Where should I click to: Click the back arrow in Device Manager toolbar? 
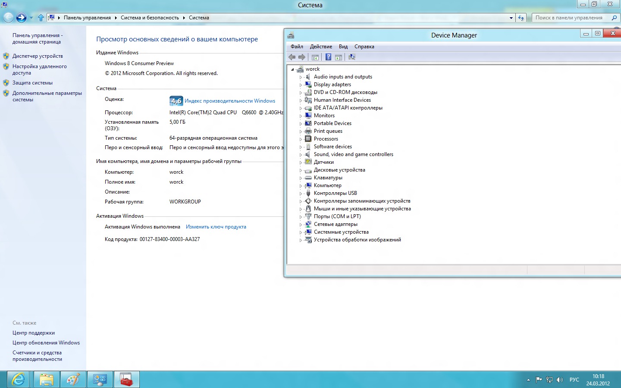(292, 57)
